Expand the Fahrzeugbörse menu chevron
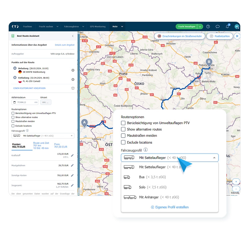This screenshot has height=233, width=248. tap(83, 27)
